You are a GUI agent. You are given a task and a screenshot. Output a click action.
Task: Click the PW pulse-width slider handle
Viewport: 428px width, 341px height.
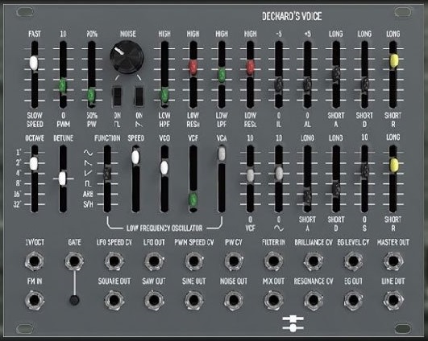point(91,95)
